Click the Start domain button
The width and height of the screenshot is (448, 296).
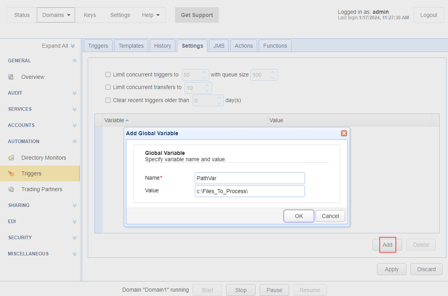coord(207,290)
